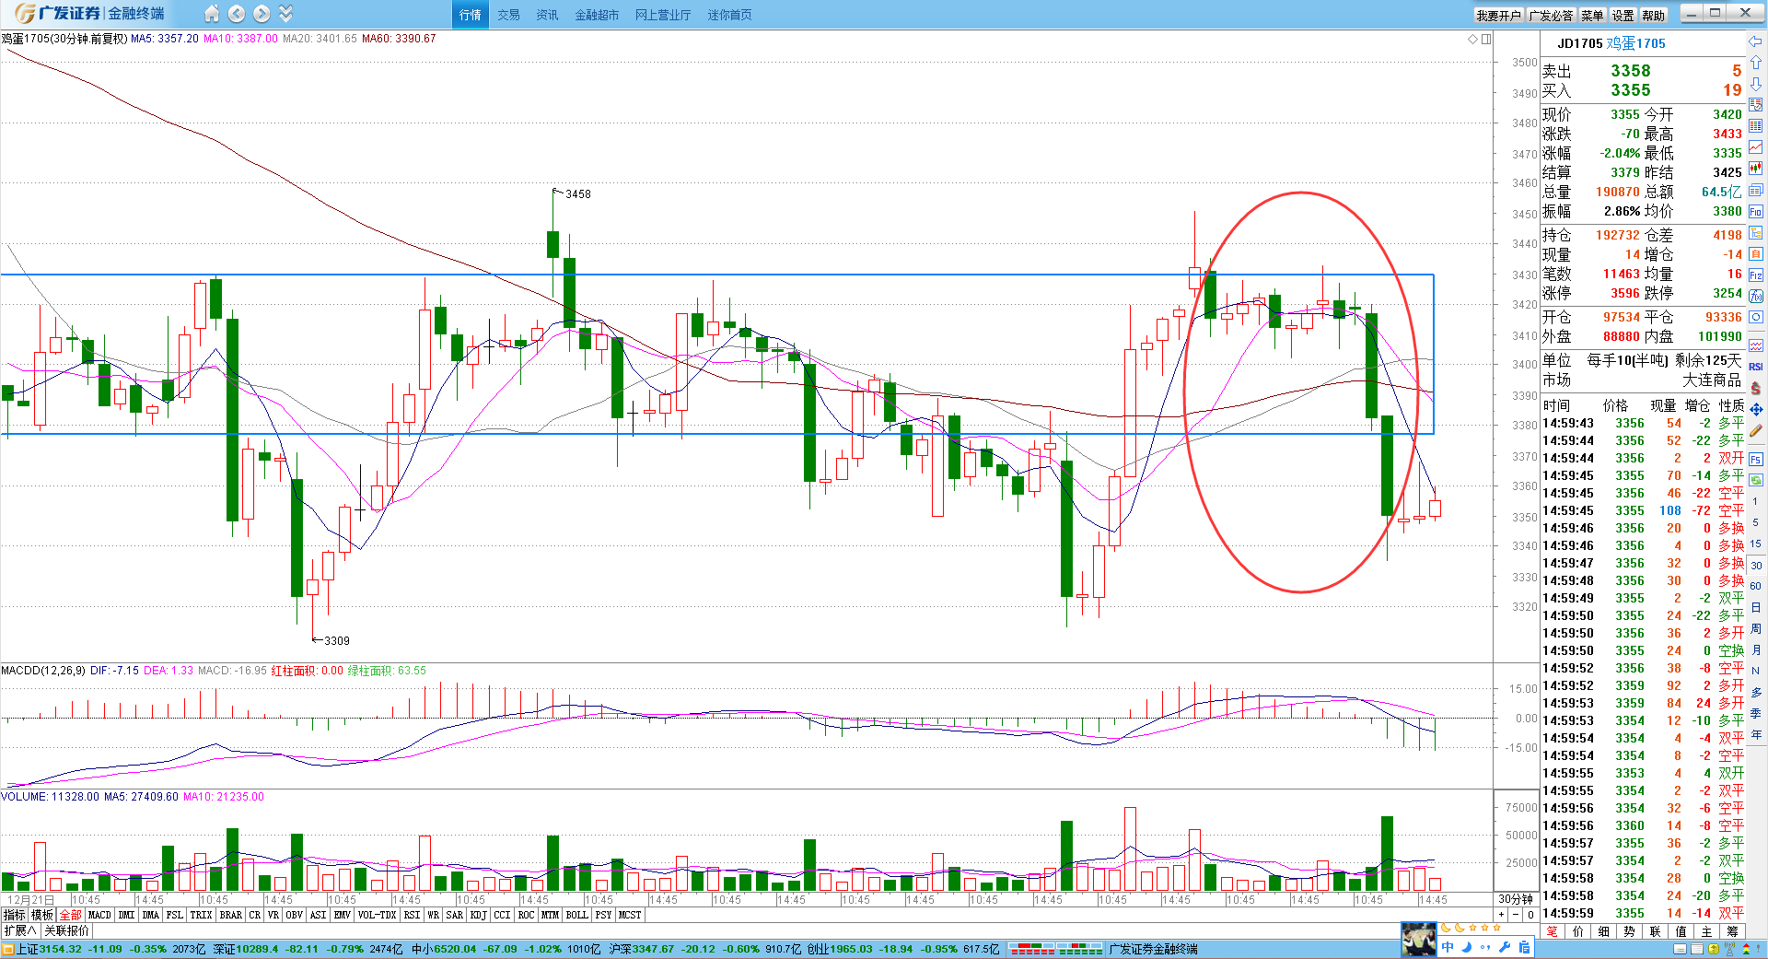Go back with the left arrow button
Viewport: 1768px width, 959px height.
click(237, 14)
